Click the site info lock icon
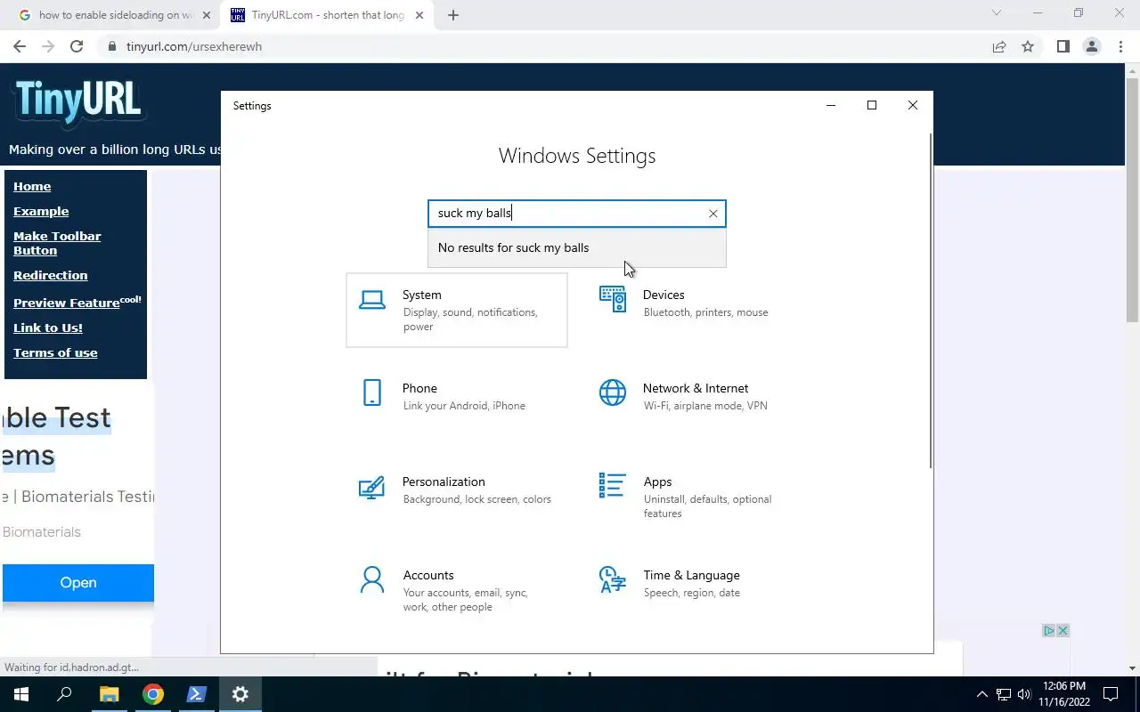The image size is (1140, 712). [112, 46]
